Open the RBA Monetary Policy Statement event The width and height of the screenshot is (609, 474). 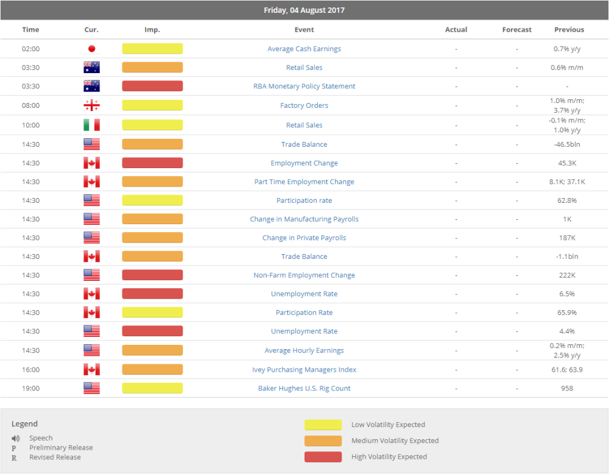(x=304, y=86)
